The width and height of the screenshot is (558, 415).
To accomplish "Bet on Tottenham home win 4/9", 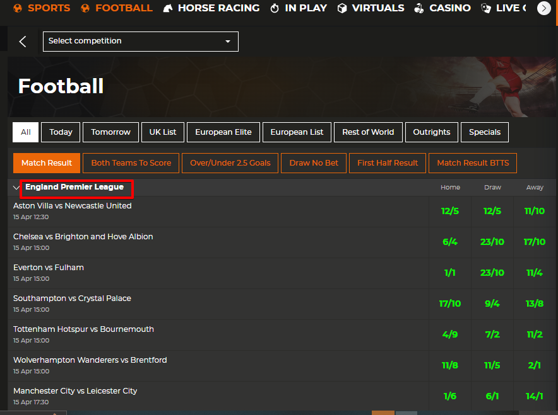I will pos(450,335).
